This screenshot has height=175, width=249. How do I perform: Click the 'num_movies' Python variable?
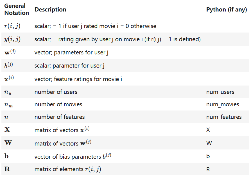click(x=223, y=104)
